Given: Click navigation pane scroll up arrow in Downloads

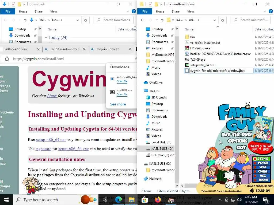Looking at the screenshot, I should coord(40,28).
